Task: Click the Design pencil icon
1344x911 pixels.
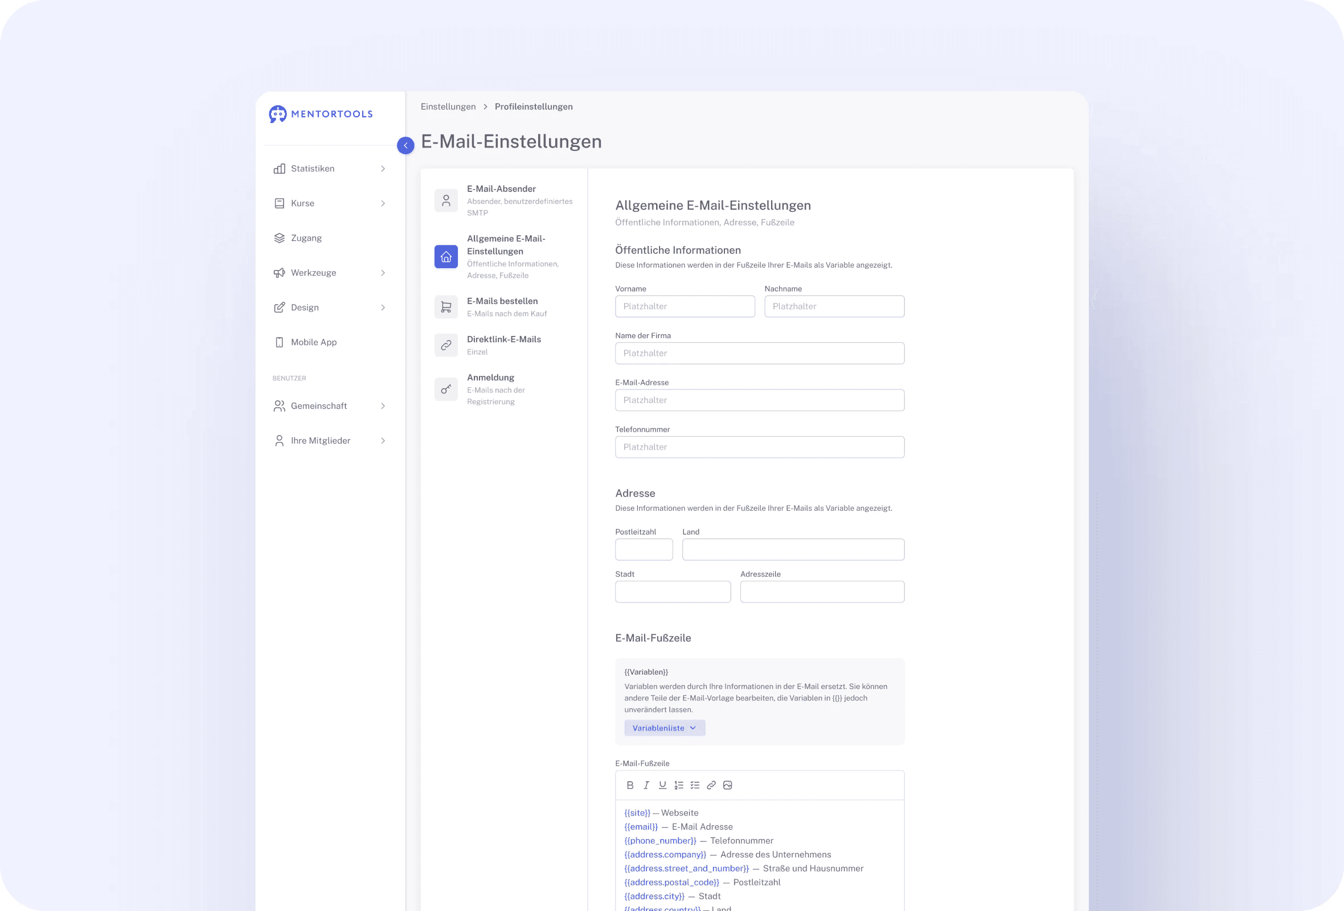Action: click(x=279, y=307)
